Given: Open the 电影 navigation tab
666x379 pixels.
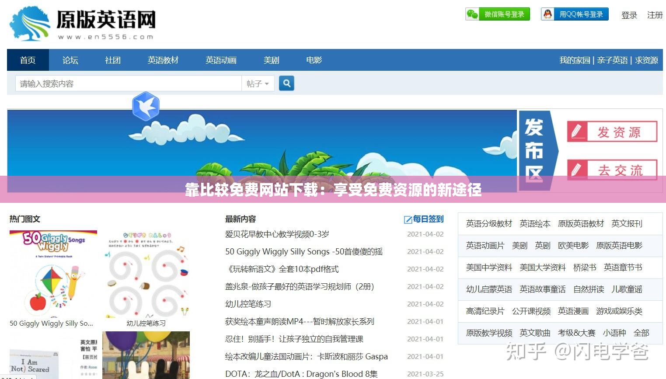Looking at the screenshot, I should [314, 60].
